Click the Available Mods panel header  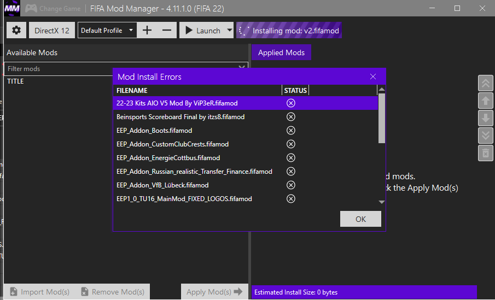click(126, 52)
